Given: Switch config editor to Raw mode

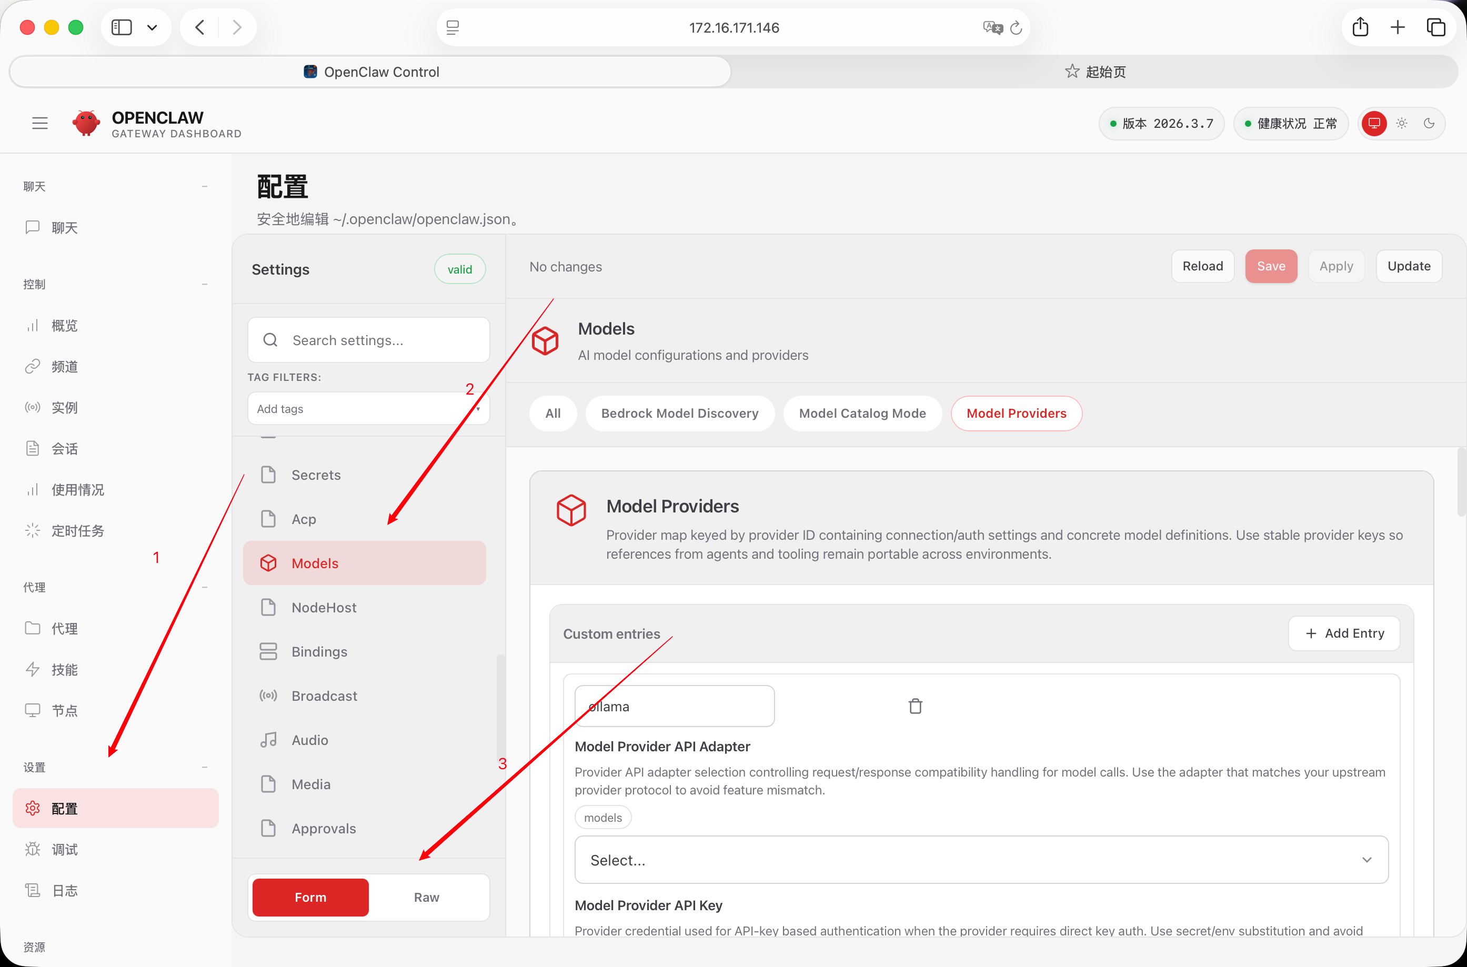Looking at the screenshot, I should pos(426,898).
